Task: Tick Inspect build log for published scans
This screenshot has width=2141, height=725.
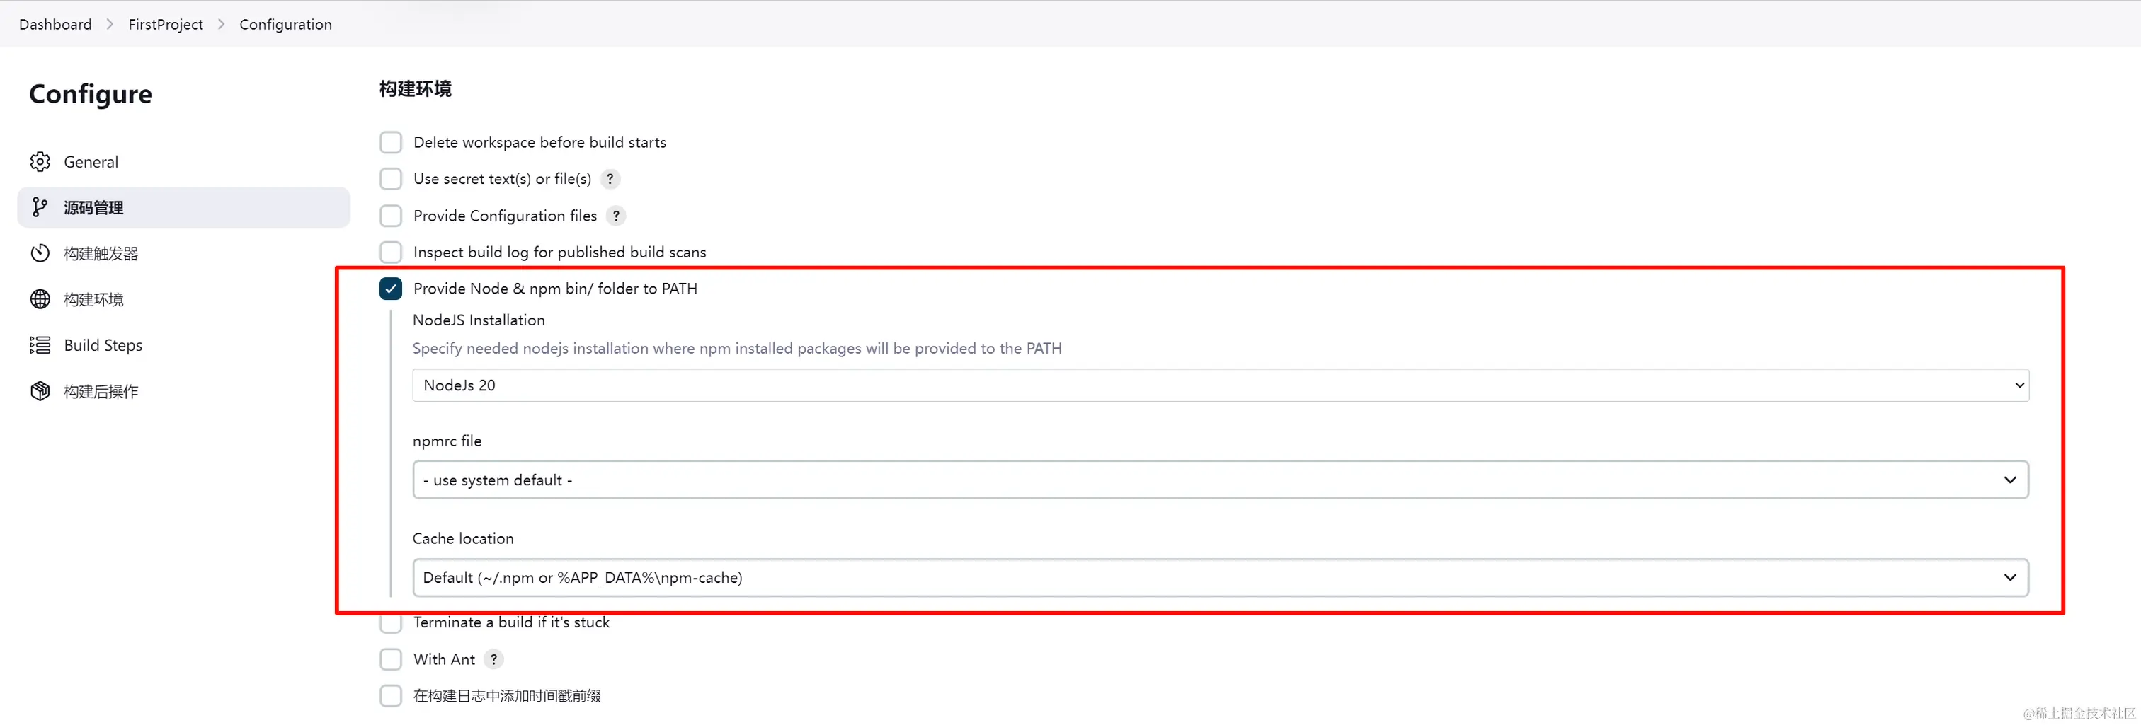Action: coord(391,252)
